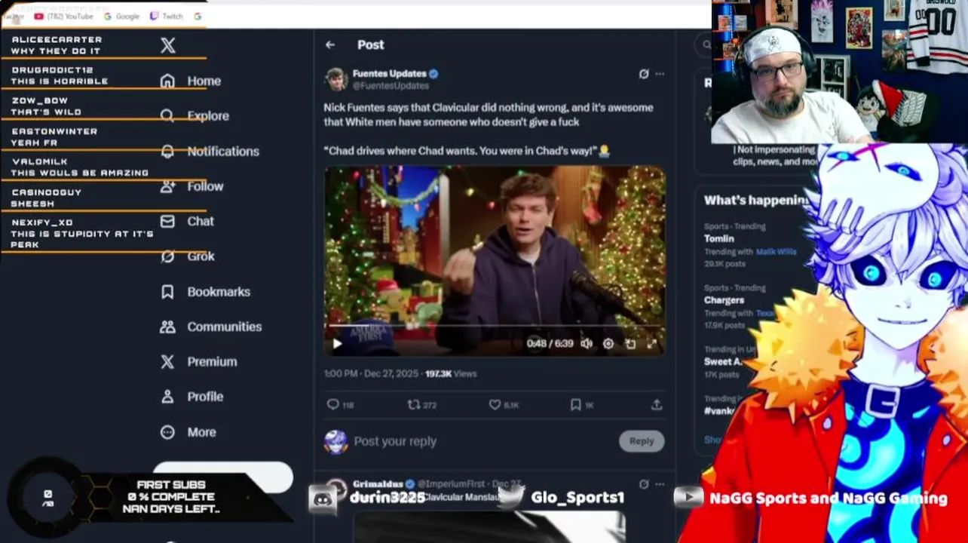Click the repost icon with 272

pyautogui.click(x=413, y=405)
